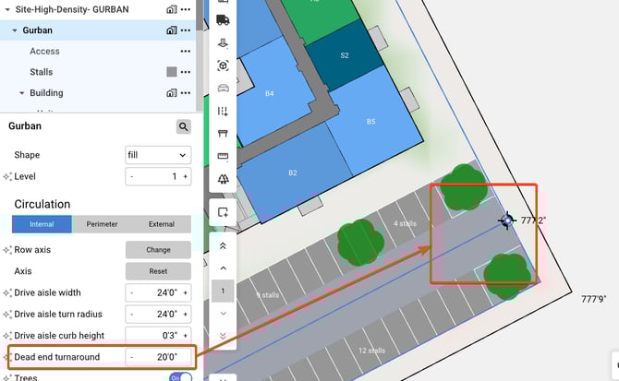Click the trees tool icon
The image size is (619, 381).
pos(223,179)
